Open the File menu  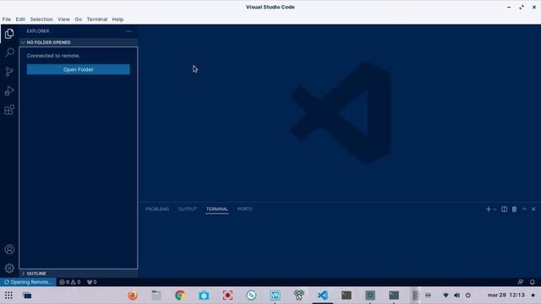point(7,19)
